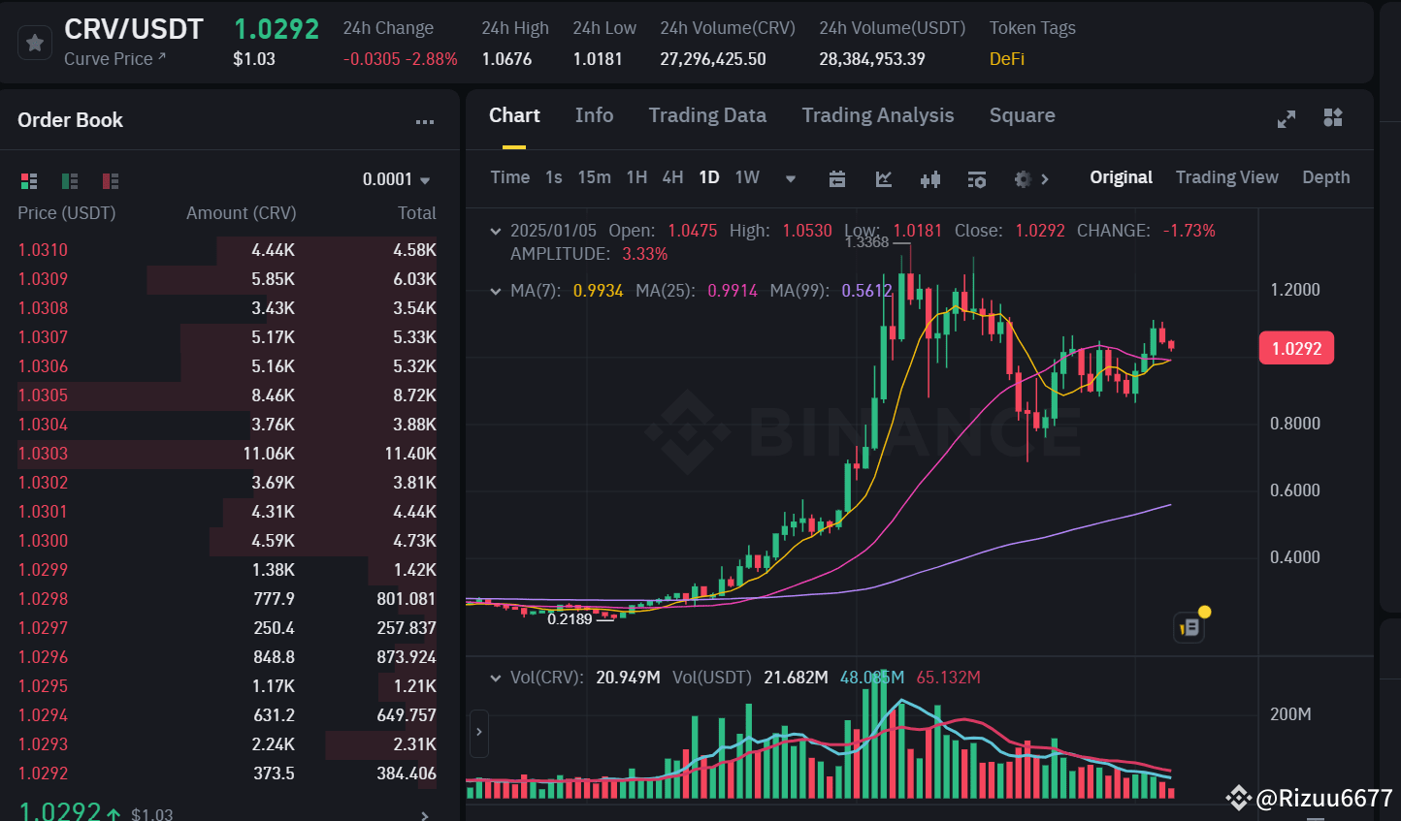Switch chart to Trading View mode

(1226, 177)
